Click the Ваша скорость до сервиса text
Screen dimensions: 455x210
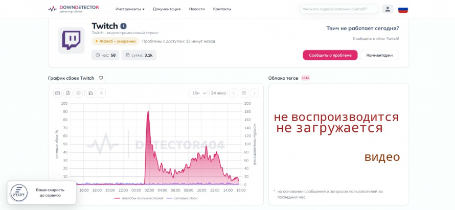pos(50,193)
